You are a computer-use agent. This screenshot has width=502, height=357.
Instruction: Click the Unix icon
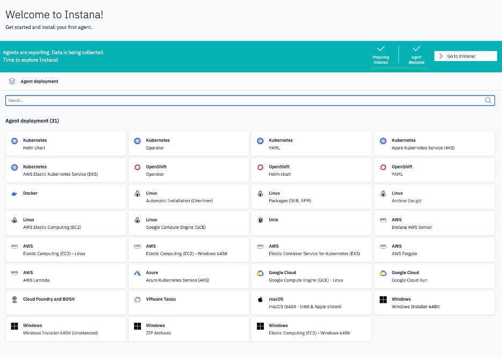[260, 220]
